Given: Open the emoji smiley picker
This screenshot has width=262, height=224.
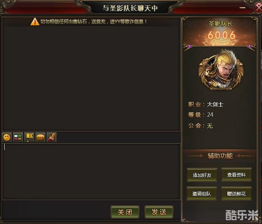Looking at the screenshot, I should point(7,137).
